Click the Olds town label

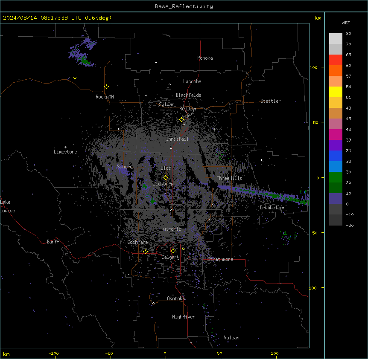tap(166, 168)
